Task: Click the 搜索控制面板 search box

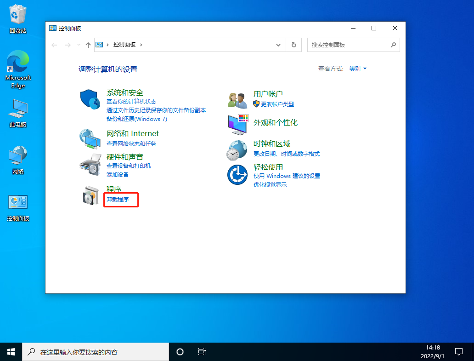Action: click(350, 45)
